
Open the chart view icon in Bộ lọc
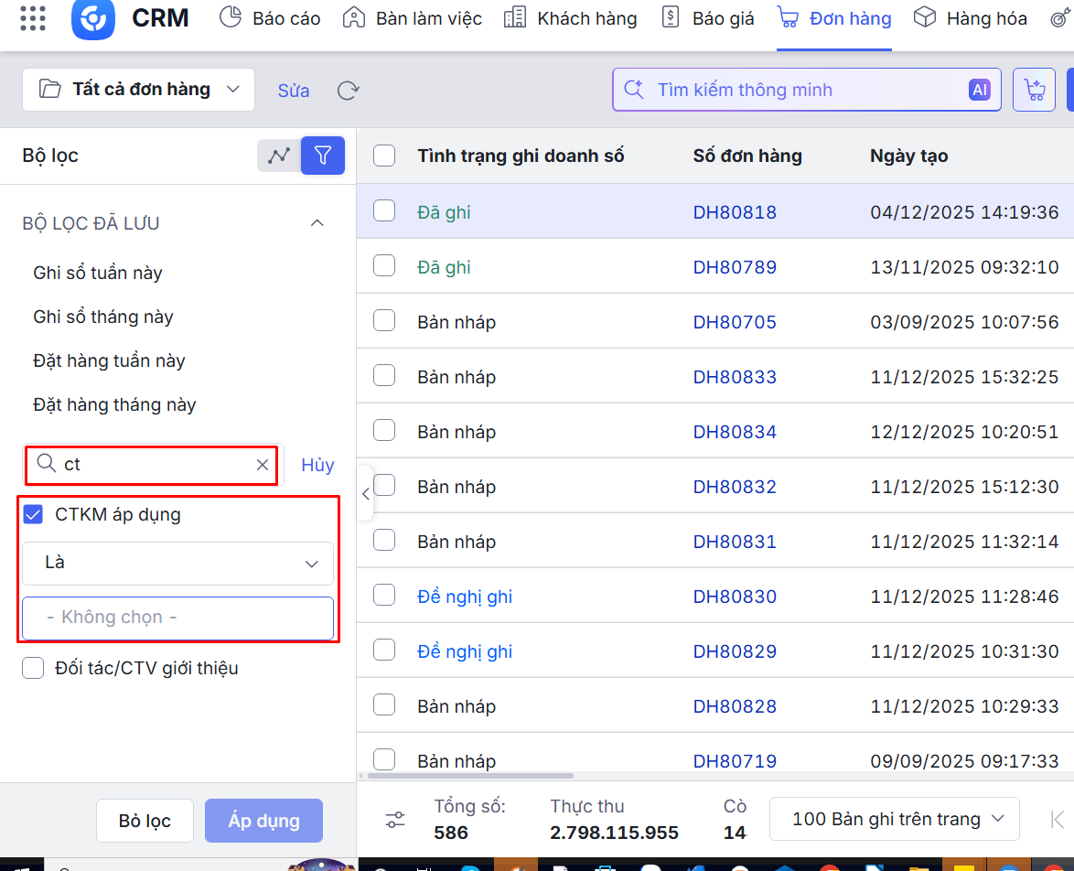click(x=278, y=156)
